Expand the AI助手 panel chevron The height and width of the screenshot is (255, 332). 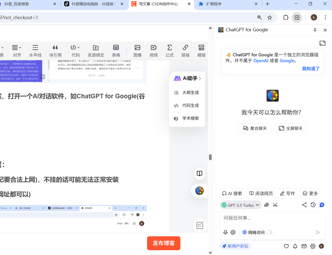(200, 78)
